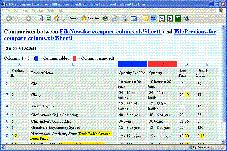This screenshot has width=227, height=151.
Task: Click row number 7 link
Action: [x=7, y=128]
